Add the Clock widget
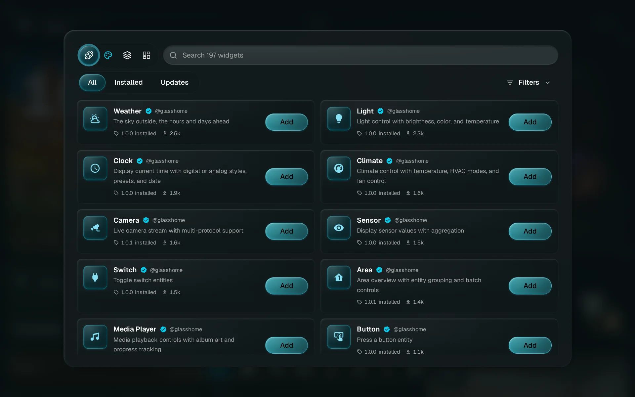635x397 pixels. click(286, 177)
